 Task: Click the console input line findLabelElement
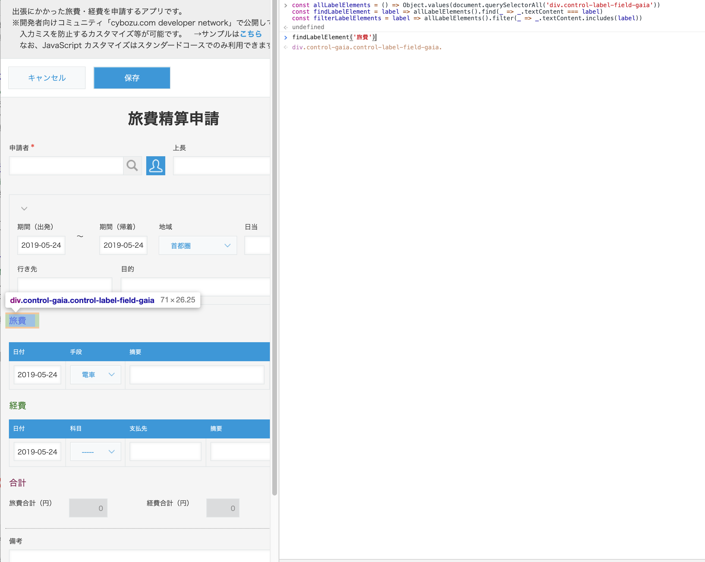pyautogui.click(x=333, y=37)
